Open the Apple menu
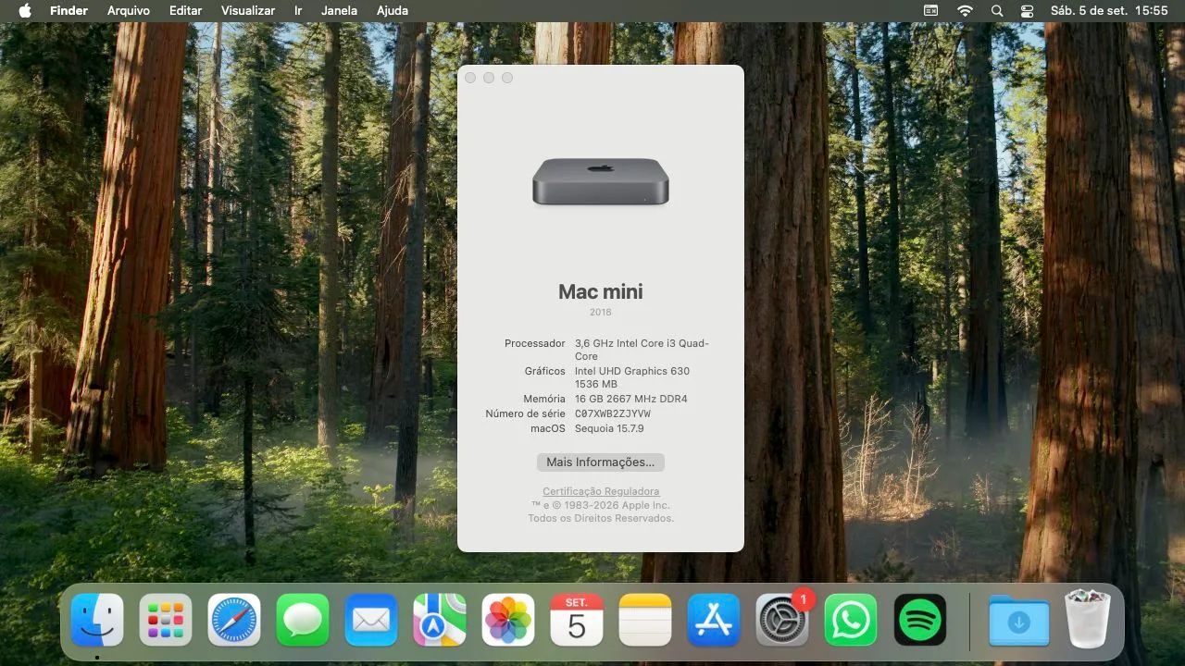 [25, 10]
